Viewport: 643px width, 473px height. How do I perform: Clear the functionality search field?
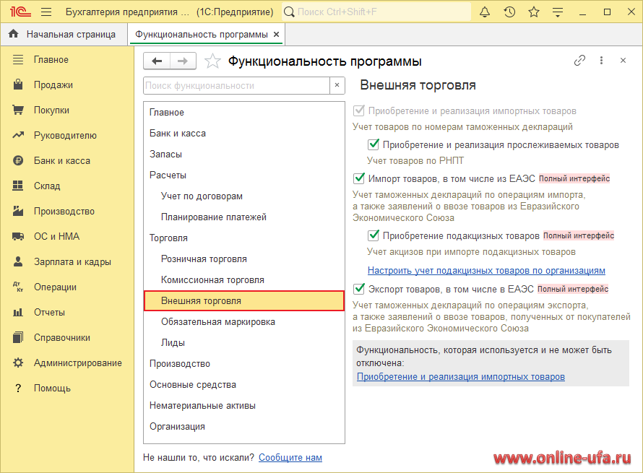pyautogui.click(x=337, y=85)
